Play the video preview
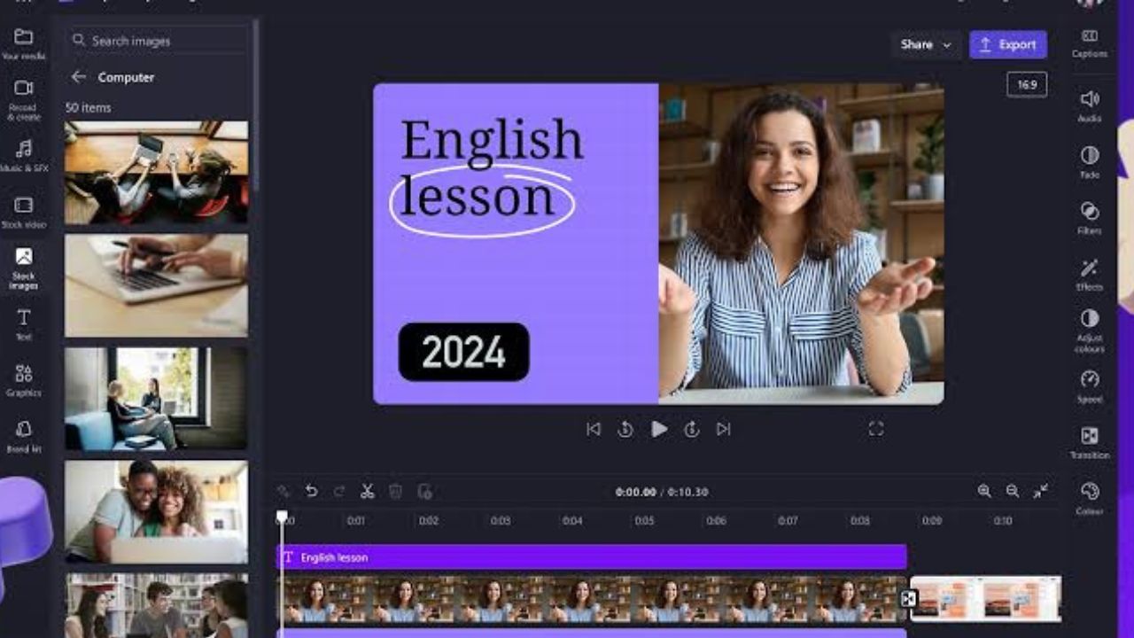The image size is (1134, 638). click(659, 429)
